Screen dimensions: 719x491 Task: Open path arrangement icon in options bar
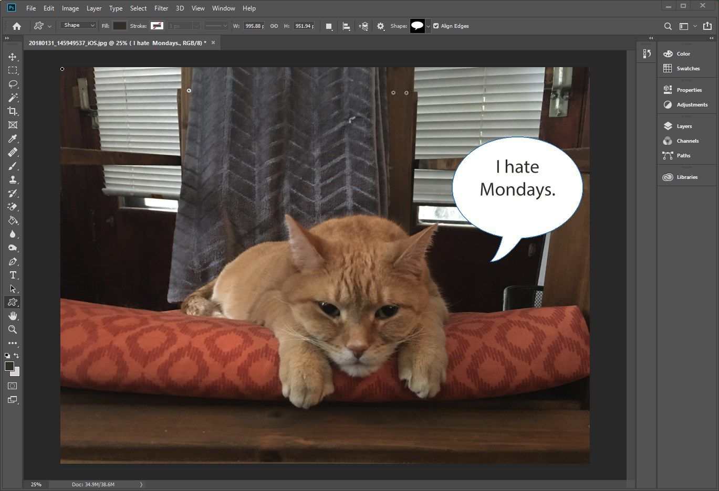point(363,26)
